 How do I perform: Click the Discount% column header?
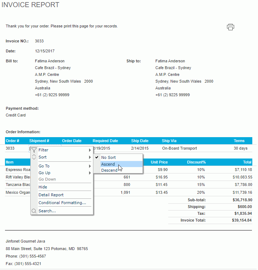point(196,162)
